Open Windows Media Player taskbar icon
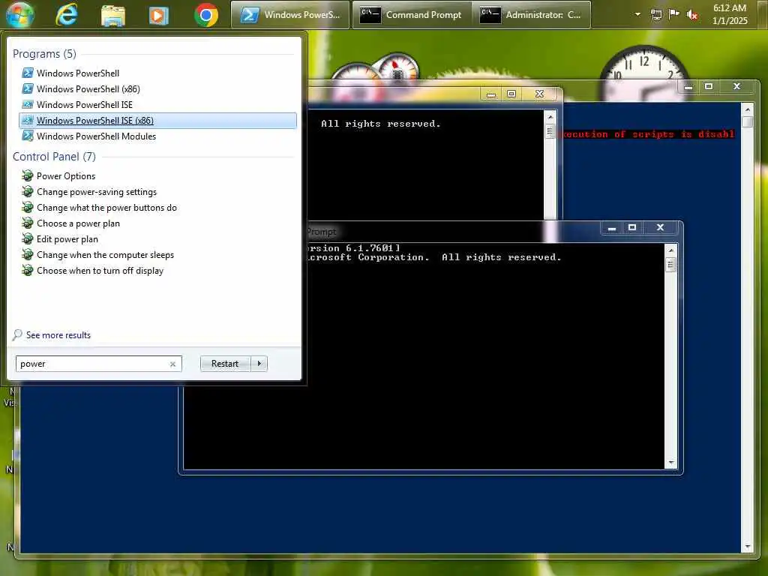 click(x=159, y=15)
